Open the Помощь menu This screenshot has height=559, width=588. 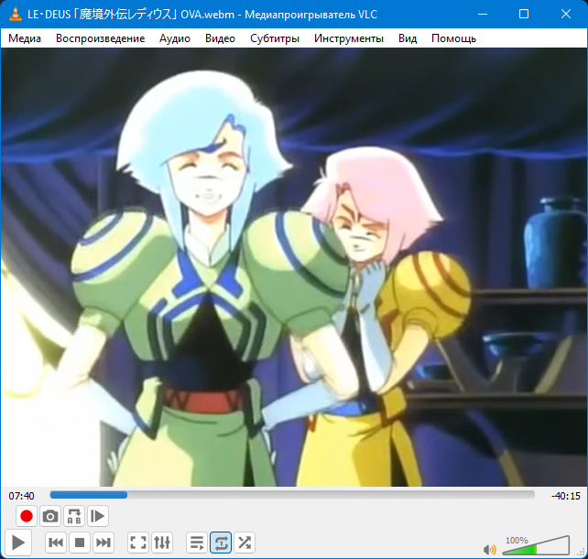pos(453,38)
